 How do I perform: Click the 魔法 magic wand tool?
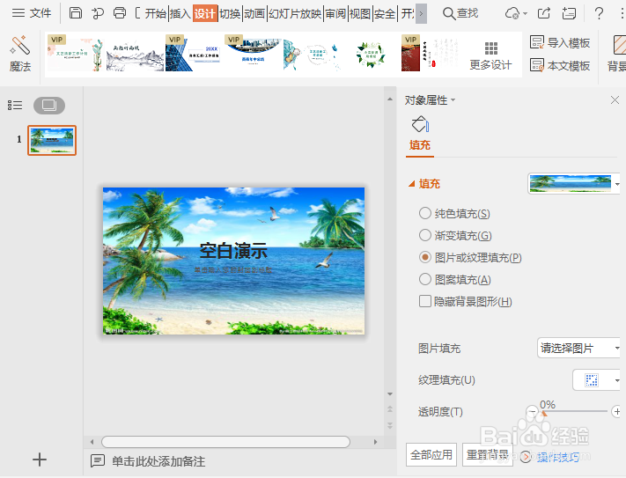pos(20,54)
